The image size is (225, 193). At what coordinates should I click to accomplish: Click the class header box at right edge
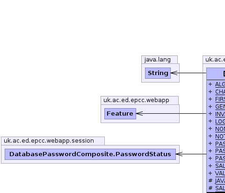pyautogui.click(x=216, y=74)
